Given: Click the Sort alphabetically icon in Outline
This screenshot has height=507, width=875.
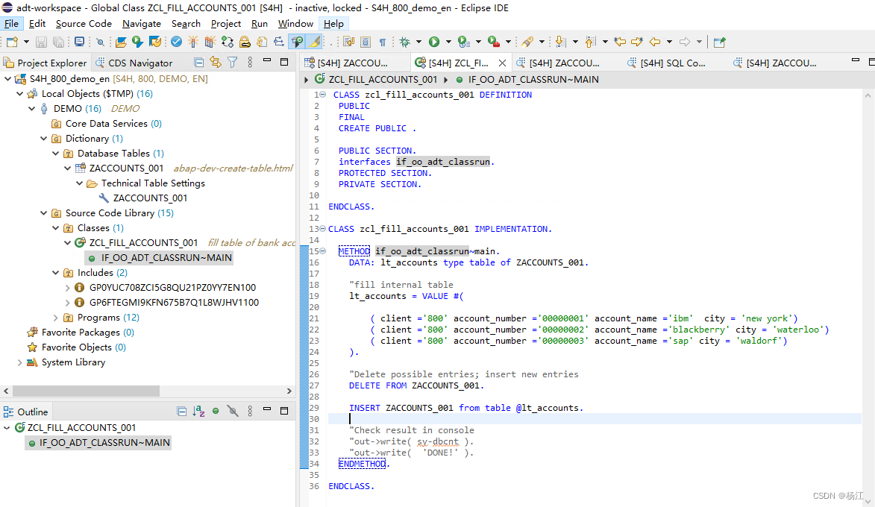Looking at the screenshot, I should [198, 412].
